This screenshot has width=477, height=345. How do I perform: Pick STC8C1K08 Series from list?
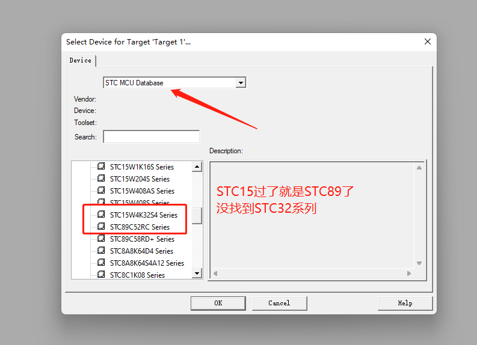coord(137,275)
